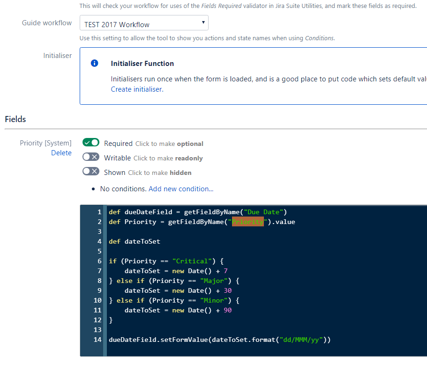This screenshot has height=369, width=427.
Task: Click highlighted "Priority" string on line 2
Action: (247, 222)
